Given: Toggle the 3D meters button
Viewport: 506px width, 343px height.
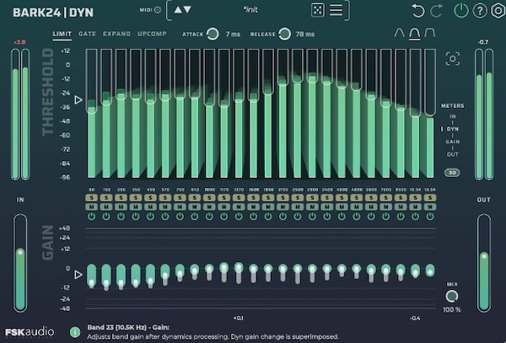Looking at the screenshot, I should tap(452, 173).
